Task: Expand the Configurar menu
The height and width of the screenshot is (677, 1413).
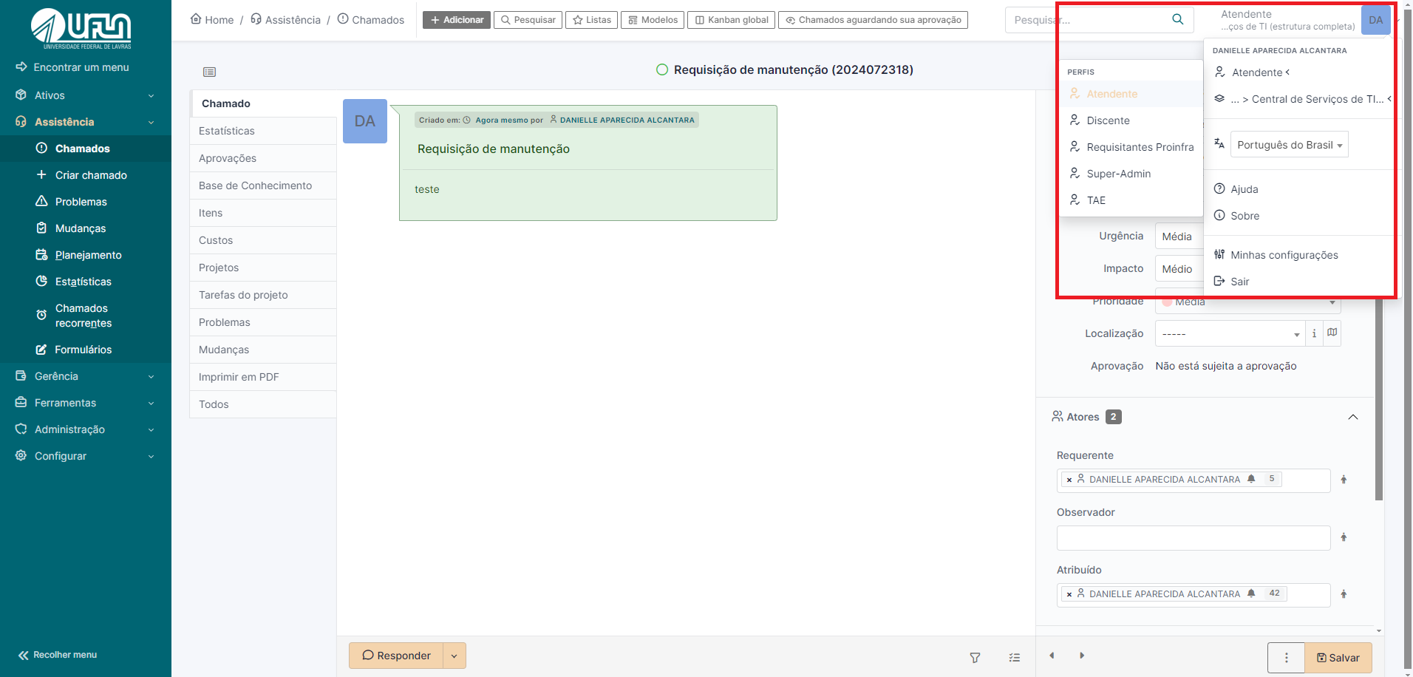Action: click(x=86, y=456)
